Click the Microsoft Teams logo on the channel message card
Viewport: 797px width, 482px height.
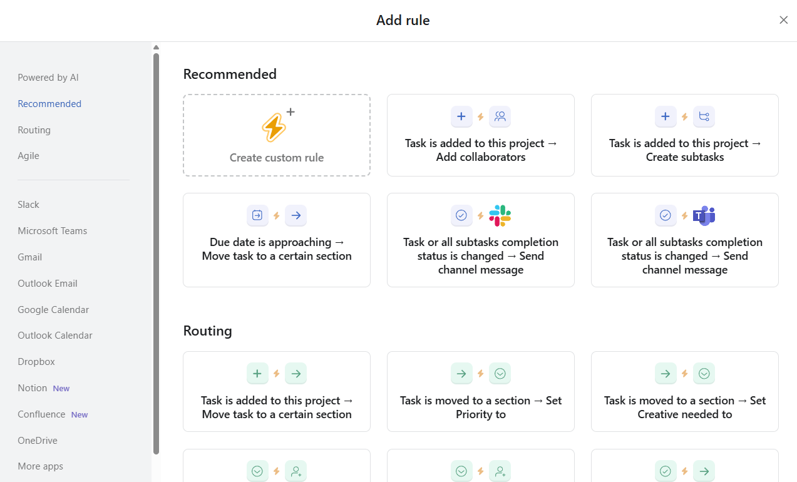click(704, 215)
